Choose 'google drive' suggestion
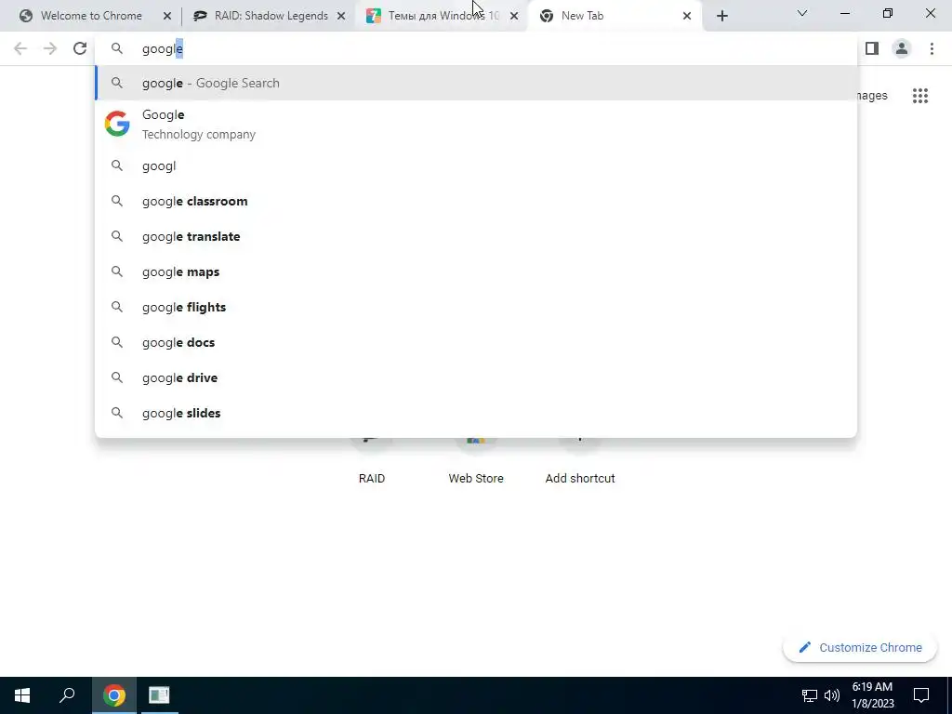 point(477,377)
